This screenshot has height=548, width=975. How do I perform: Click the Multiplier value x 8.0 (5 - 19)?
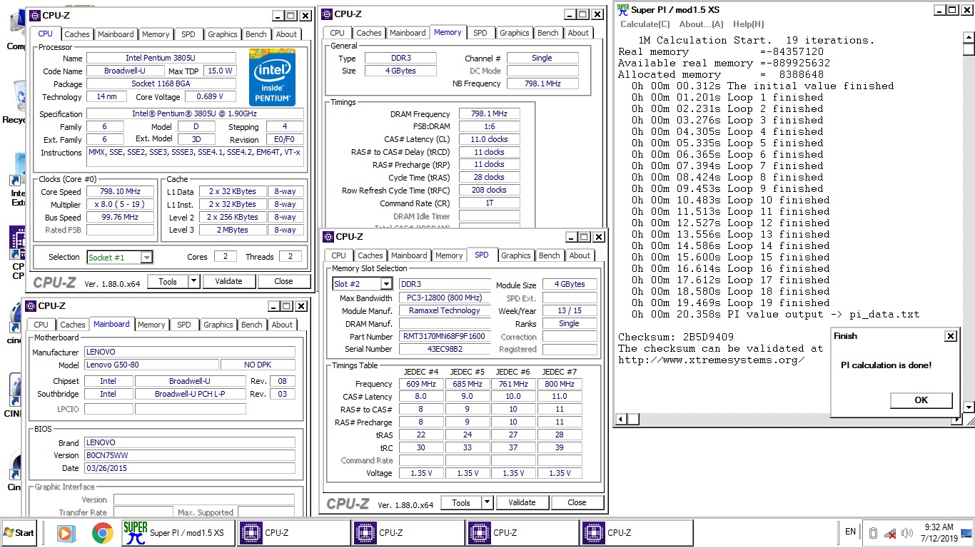click(120, 204)
